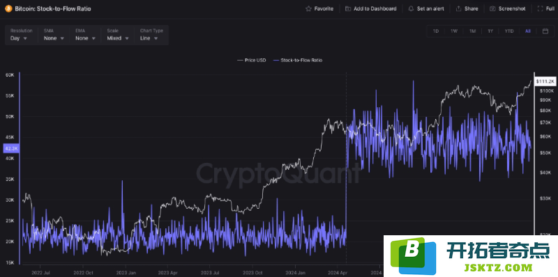Click the 15K left axis label
The height and width of the screenshot is (277, 558).
tap(10, 262)
